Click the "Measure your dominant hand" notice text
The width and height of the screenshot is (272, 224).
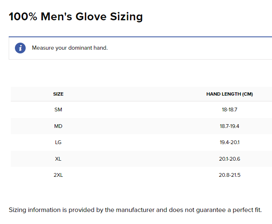(70, 48)
